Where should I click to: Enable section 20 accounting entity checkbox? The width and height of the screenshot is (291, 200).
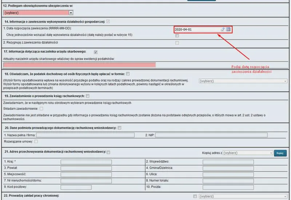coord(120,128)
